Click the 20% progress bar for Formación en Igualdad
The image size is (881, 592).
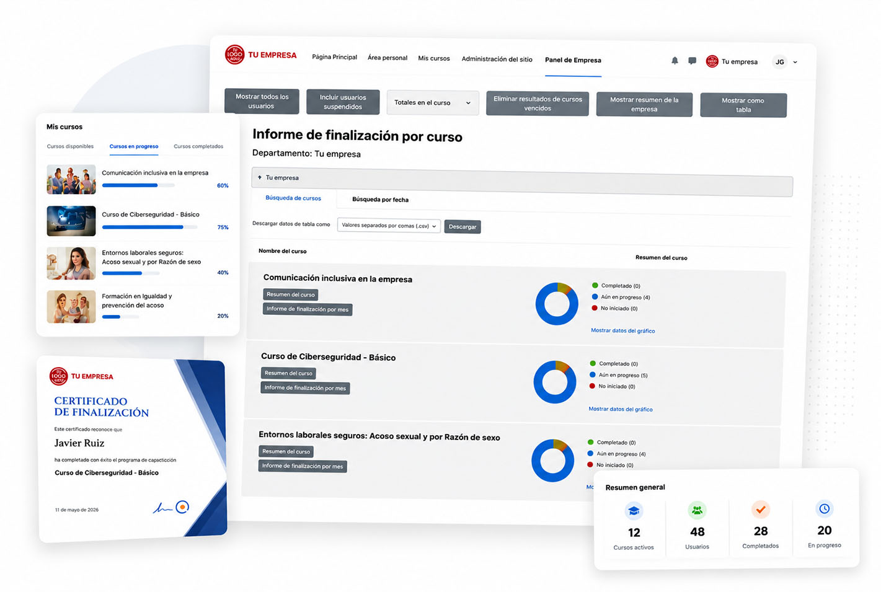point(120,317)
